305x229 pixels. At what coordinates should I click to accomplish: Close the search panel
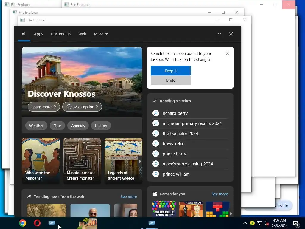click(231, 34)
